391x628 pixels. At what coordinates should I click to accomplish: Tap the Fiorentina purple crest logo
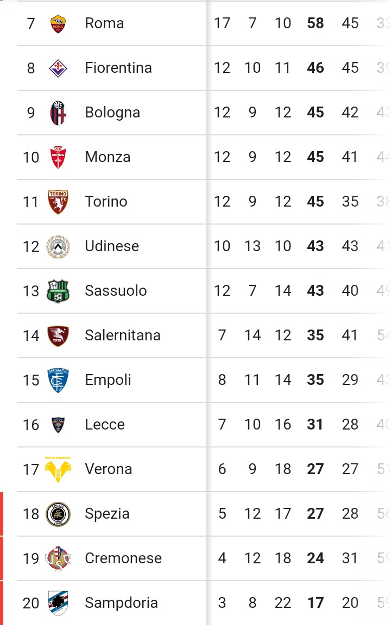(x=58, y=68)
